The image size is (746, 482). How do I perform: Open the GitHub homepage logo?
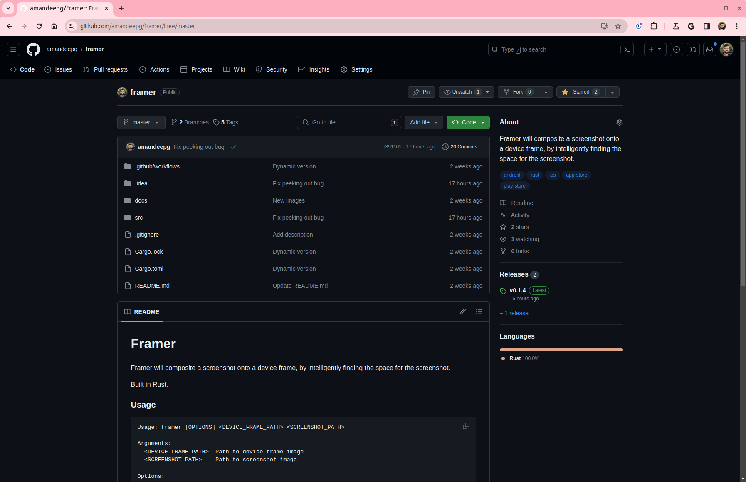coord(33,49)
